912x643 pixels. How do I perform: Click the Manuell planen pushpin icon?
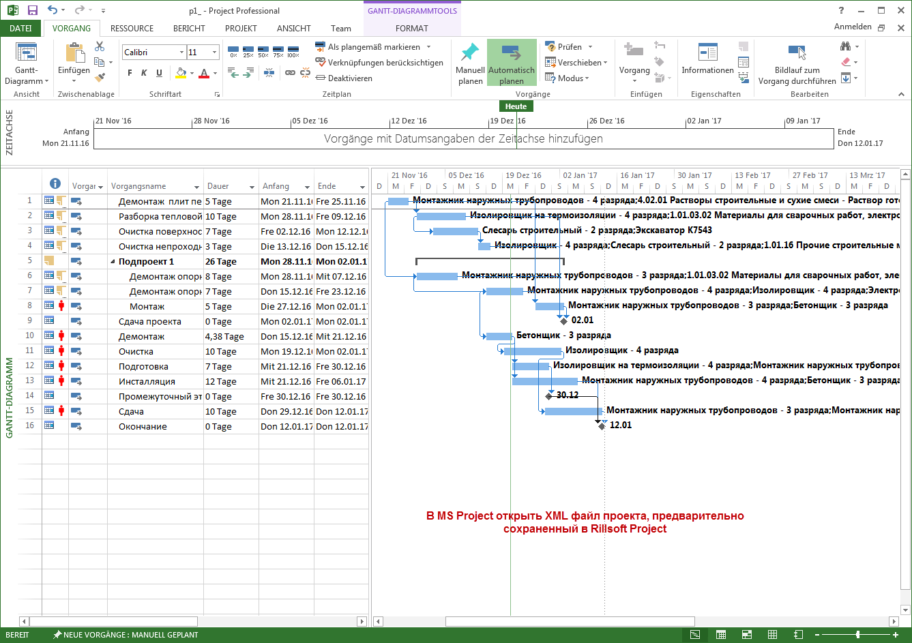(x=470, y=53)
